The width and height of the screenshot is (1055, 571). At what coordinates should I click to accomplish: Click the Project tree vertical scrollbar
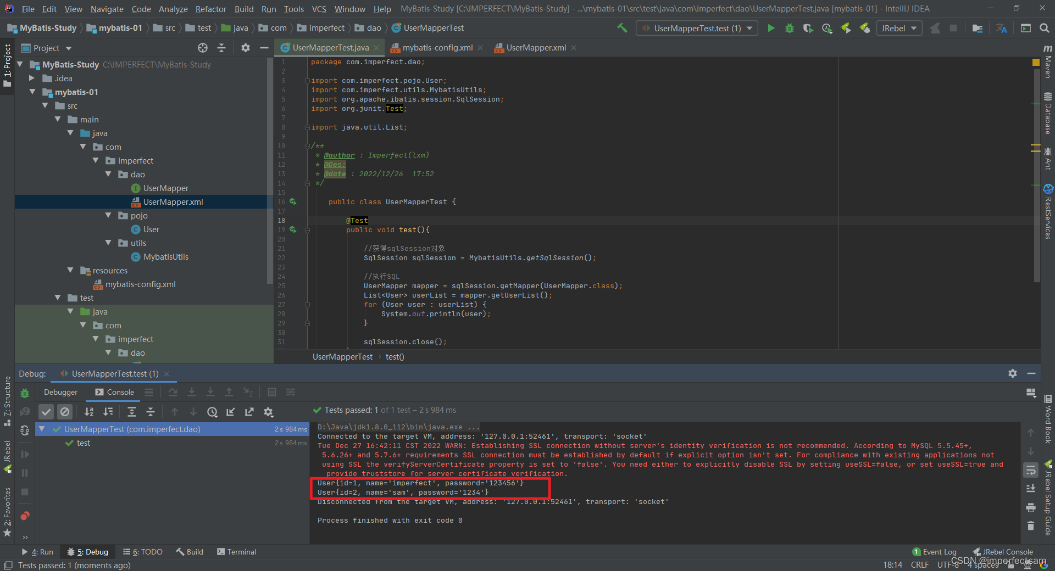click(269, 170)
